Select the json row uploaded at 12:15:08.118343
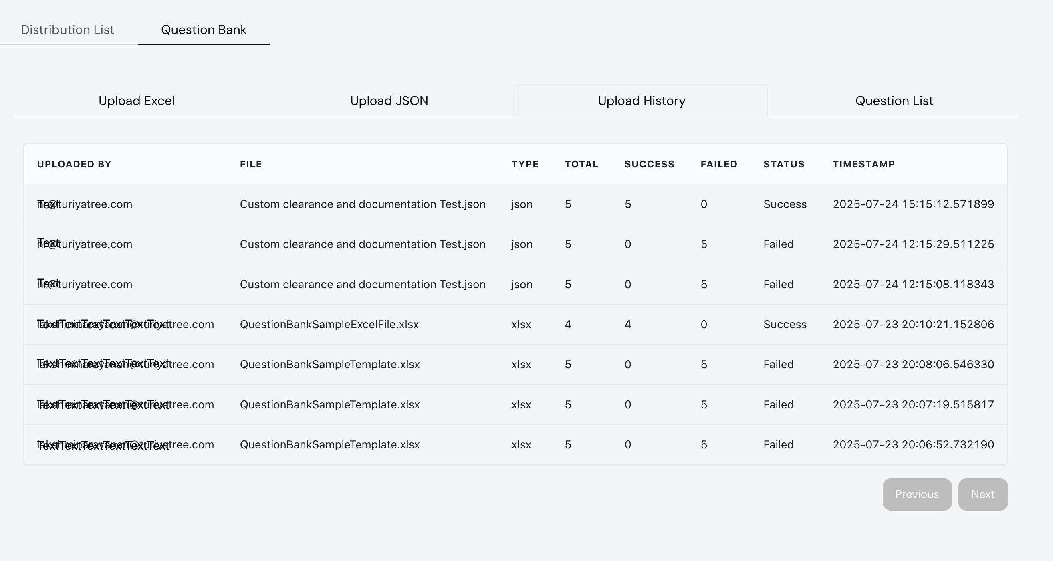The width and height of the screenshot is (1053, 561). coord(363,284)
